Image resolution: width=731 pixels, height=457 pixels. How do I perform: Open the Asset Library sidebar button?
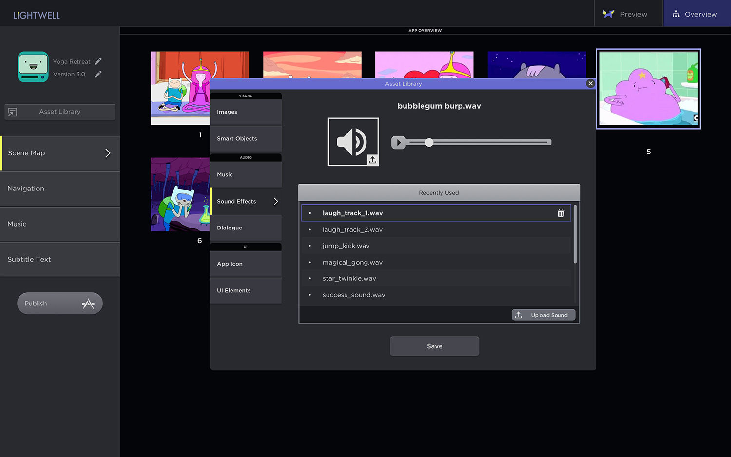click(x=60, y=112)
